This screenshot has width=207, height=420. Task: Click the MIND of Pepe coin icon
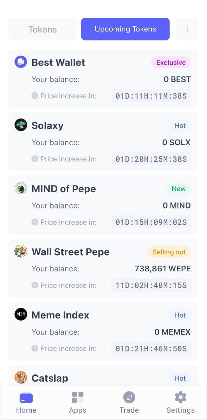(20, 188)
